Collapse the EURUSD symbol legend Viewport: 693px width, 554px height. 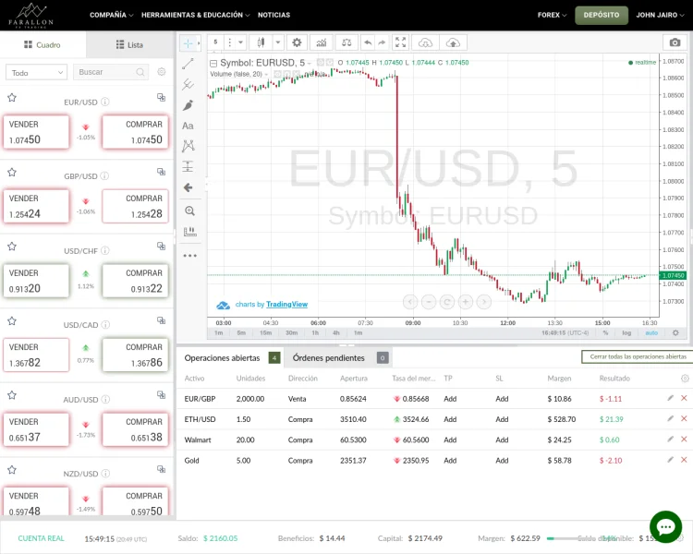[x=213, y=63]
